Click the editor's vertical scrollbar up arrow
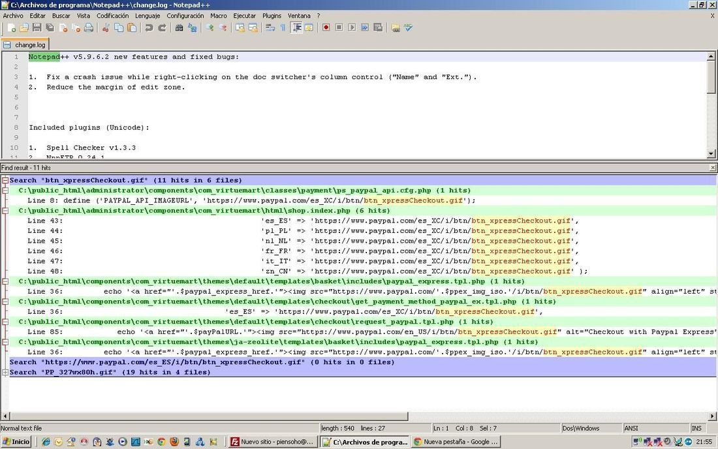Screen dimensions: 718x449 (711, 56)
